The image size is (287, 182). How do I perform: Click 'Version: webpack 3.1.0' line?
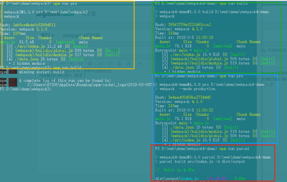point(24,29)
